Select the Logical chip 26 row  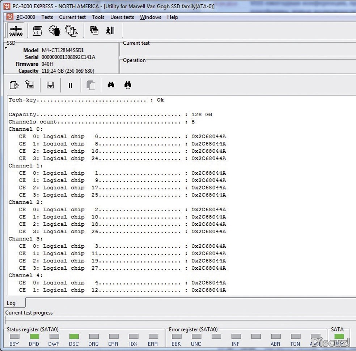coord(122,231)
